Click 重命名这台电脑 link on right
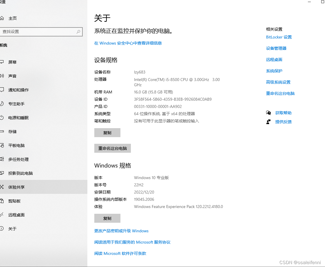 pos(280,93)
